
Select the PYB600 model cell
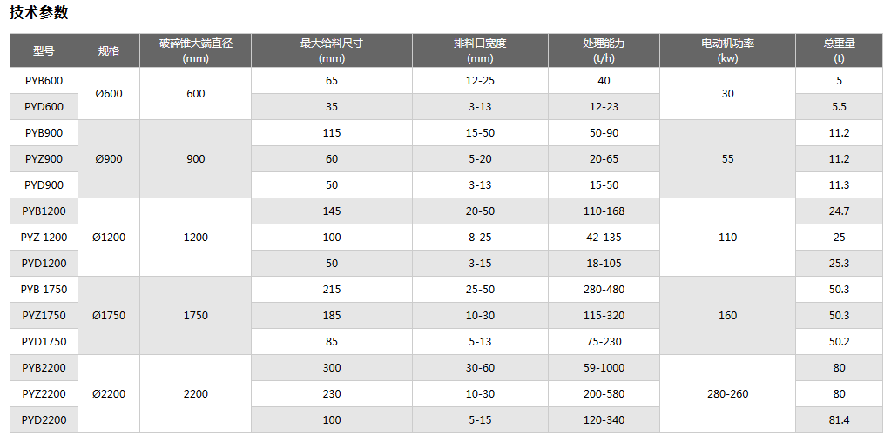pos(44,80)
